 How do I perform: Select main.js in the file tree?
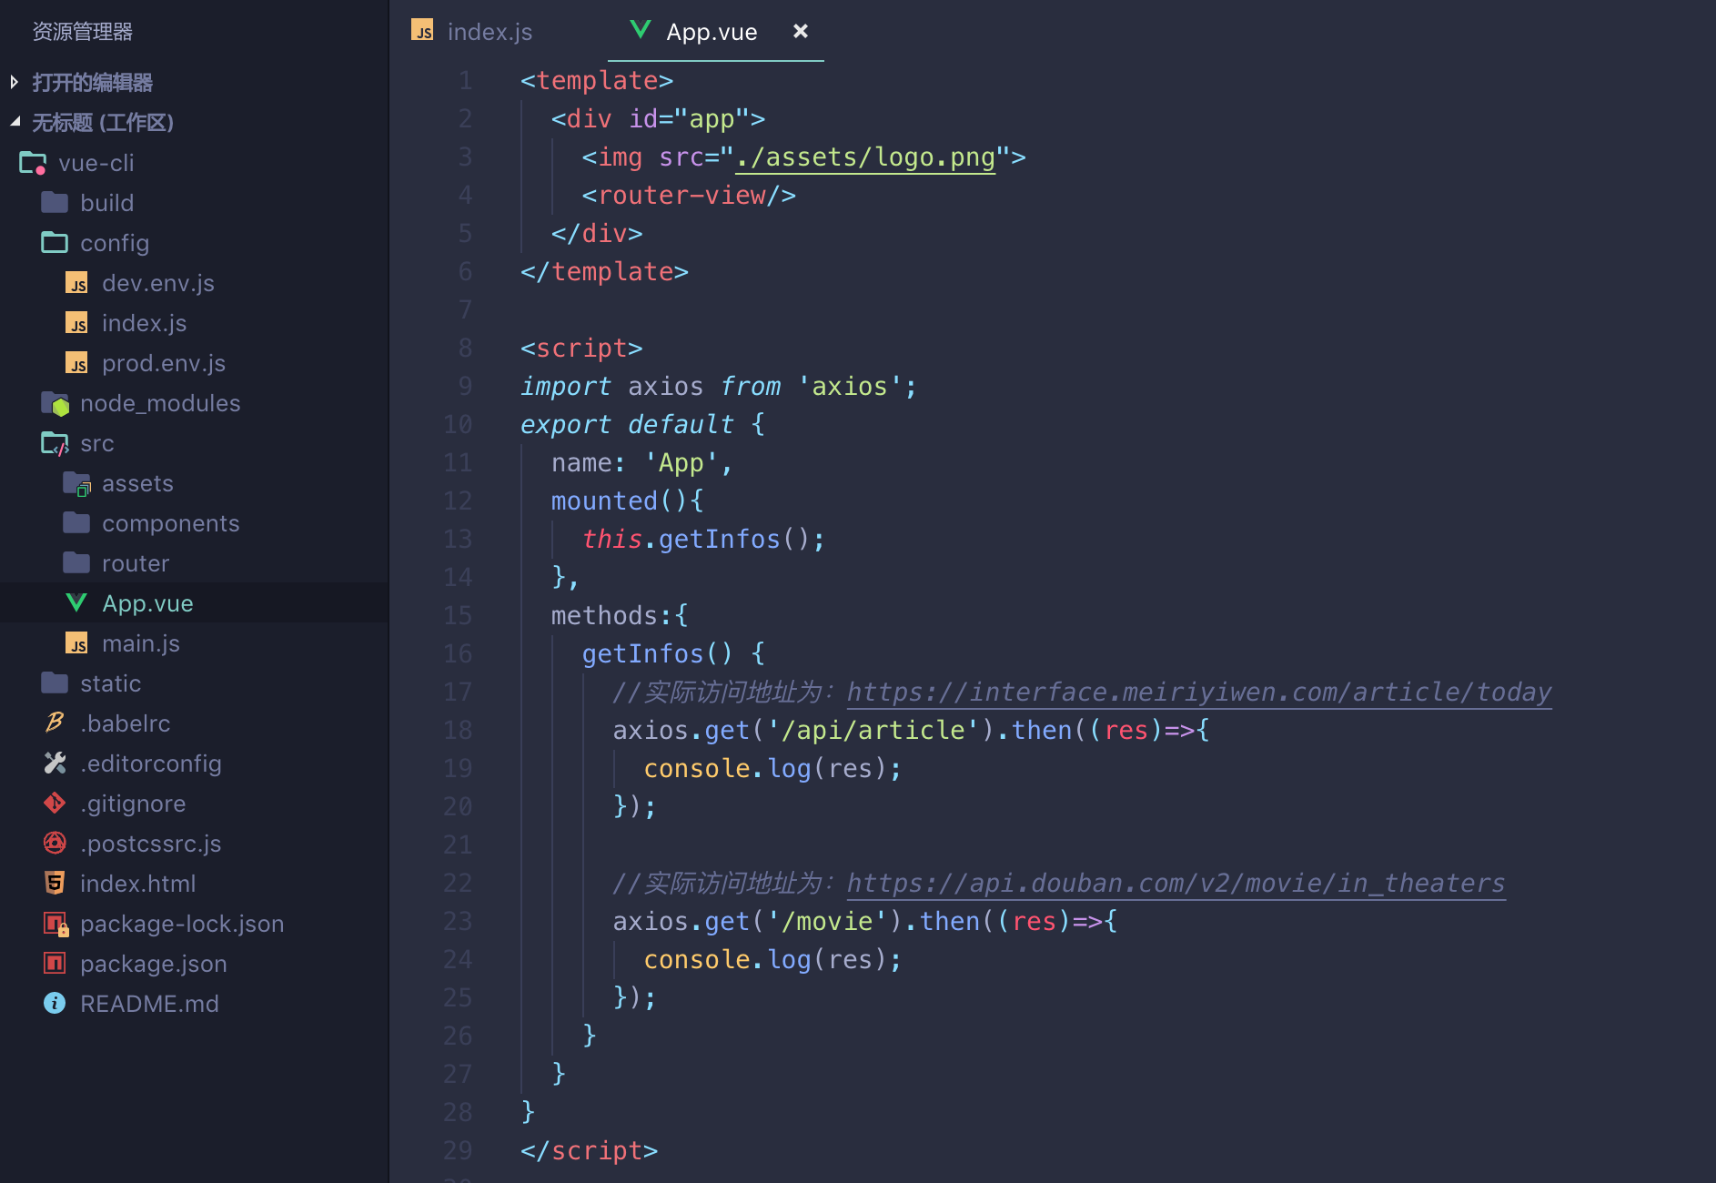point(141,643)
